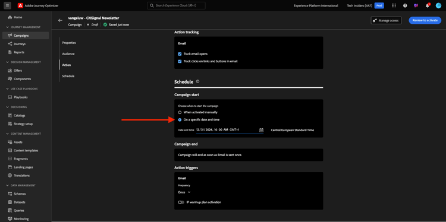Screen dimensions: 446x222
Task: Click the Prod sandbox badge
Action: (x=379, y=5)
